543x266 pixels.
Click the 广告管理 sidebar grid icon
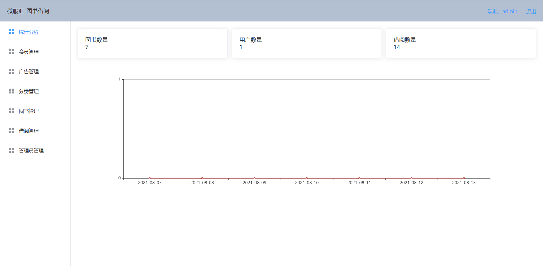point(12,71)
